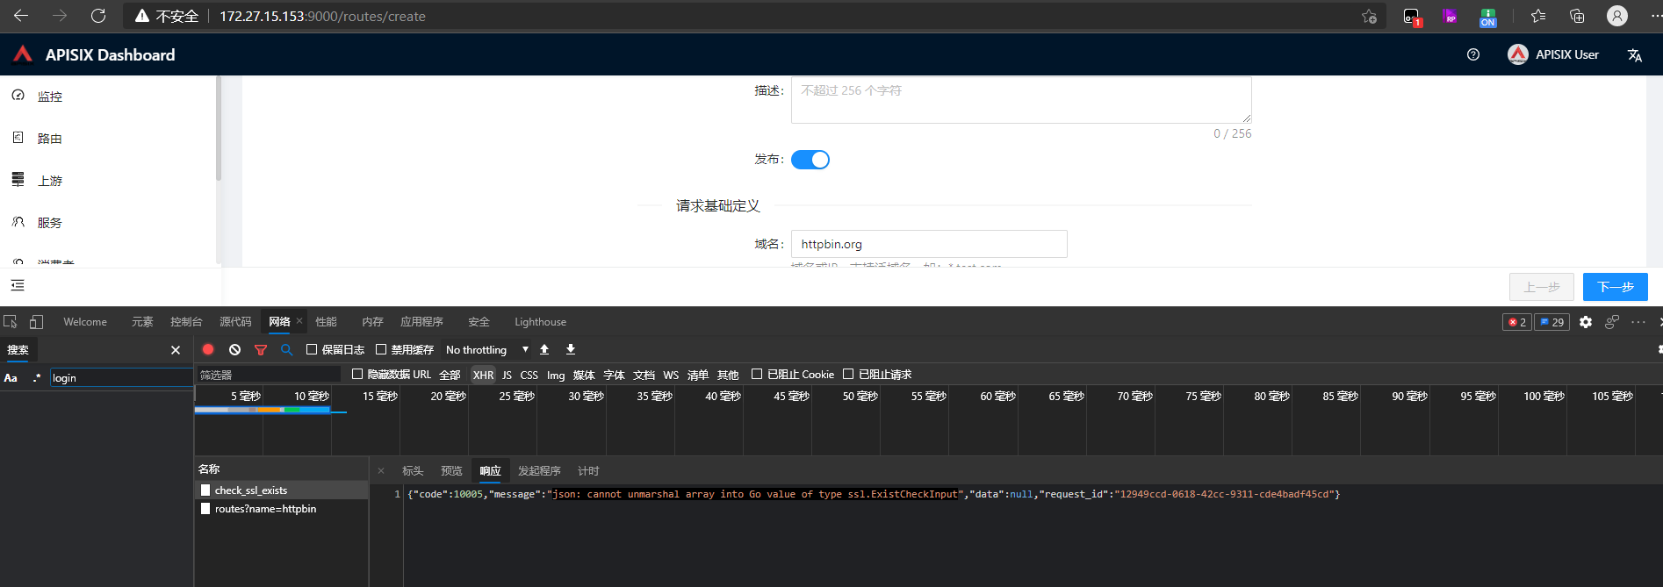
Task: Enable 禁用缓存 disable cache checkbox
Action: coord(381,349)
